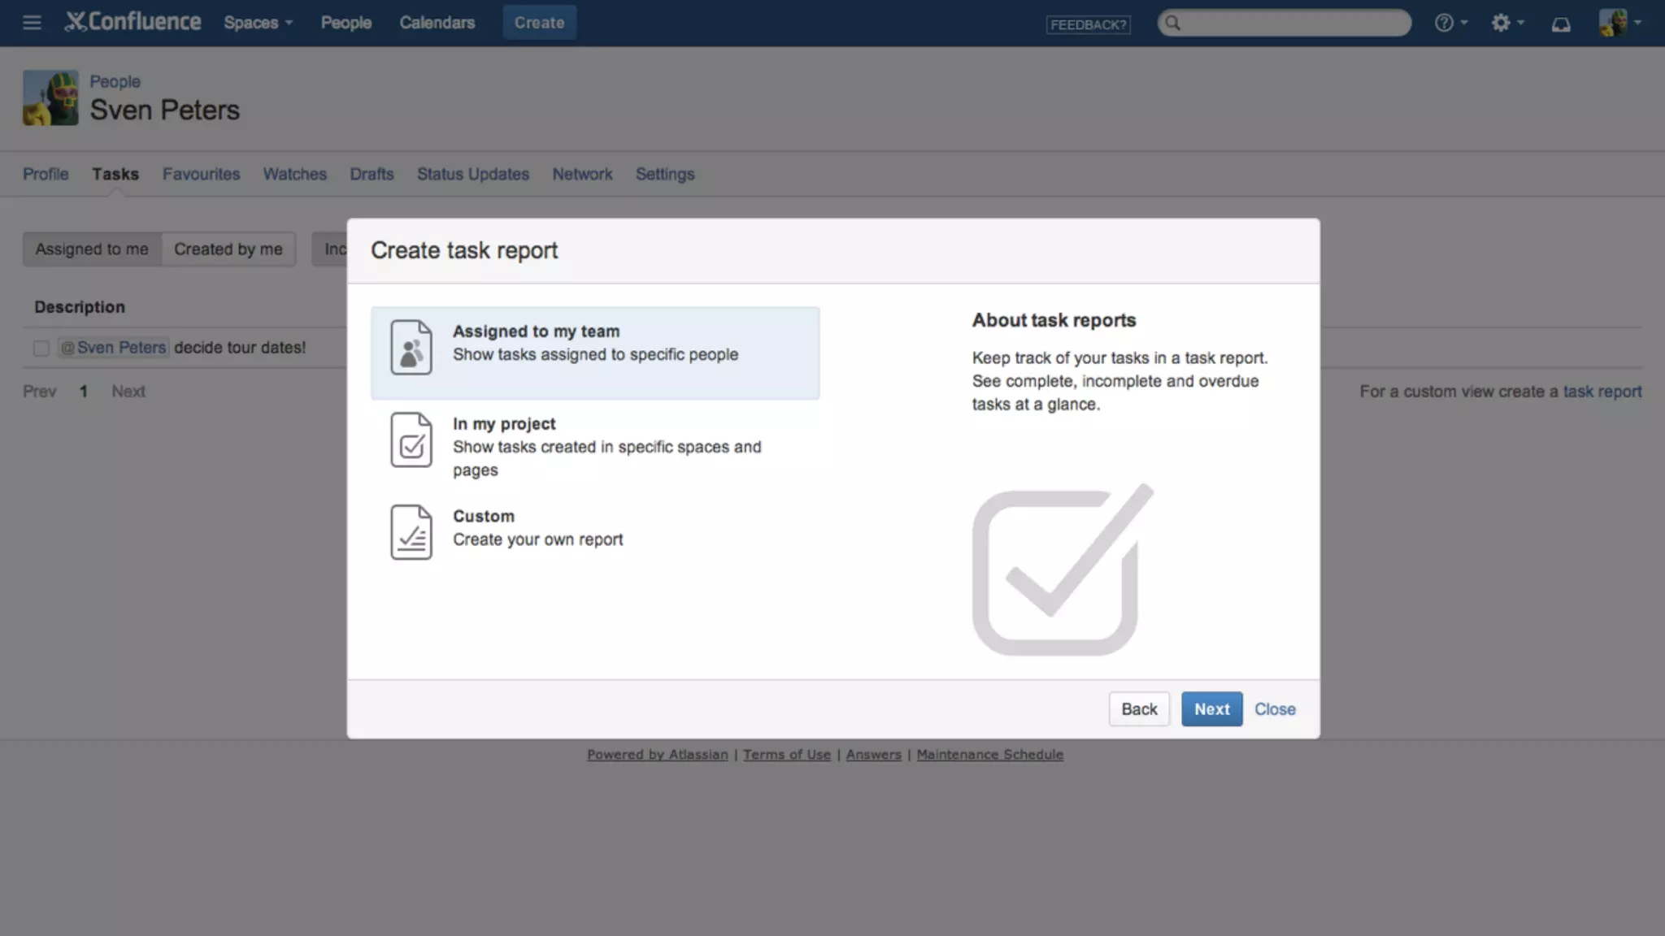Viewport: 1665px width, 936px height.
Task: Toggle the 'Assigned to me' filter
Action: tap(92, 249)
